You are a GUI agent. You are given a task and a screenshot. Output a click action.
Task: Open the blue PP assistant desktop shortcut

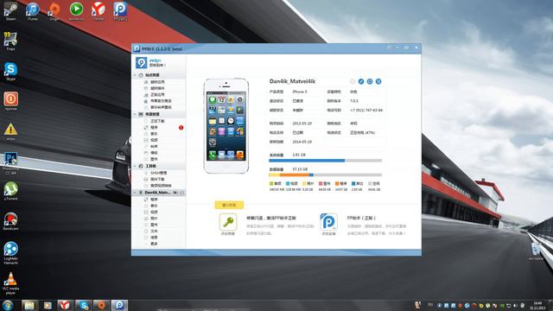coord(120,10)
